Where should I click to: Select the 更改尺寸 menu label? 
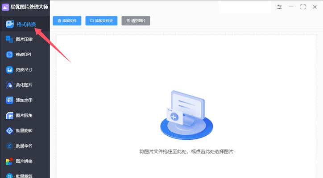(24, 70)
